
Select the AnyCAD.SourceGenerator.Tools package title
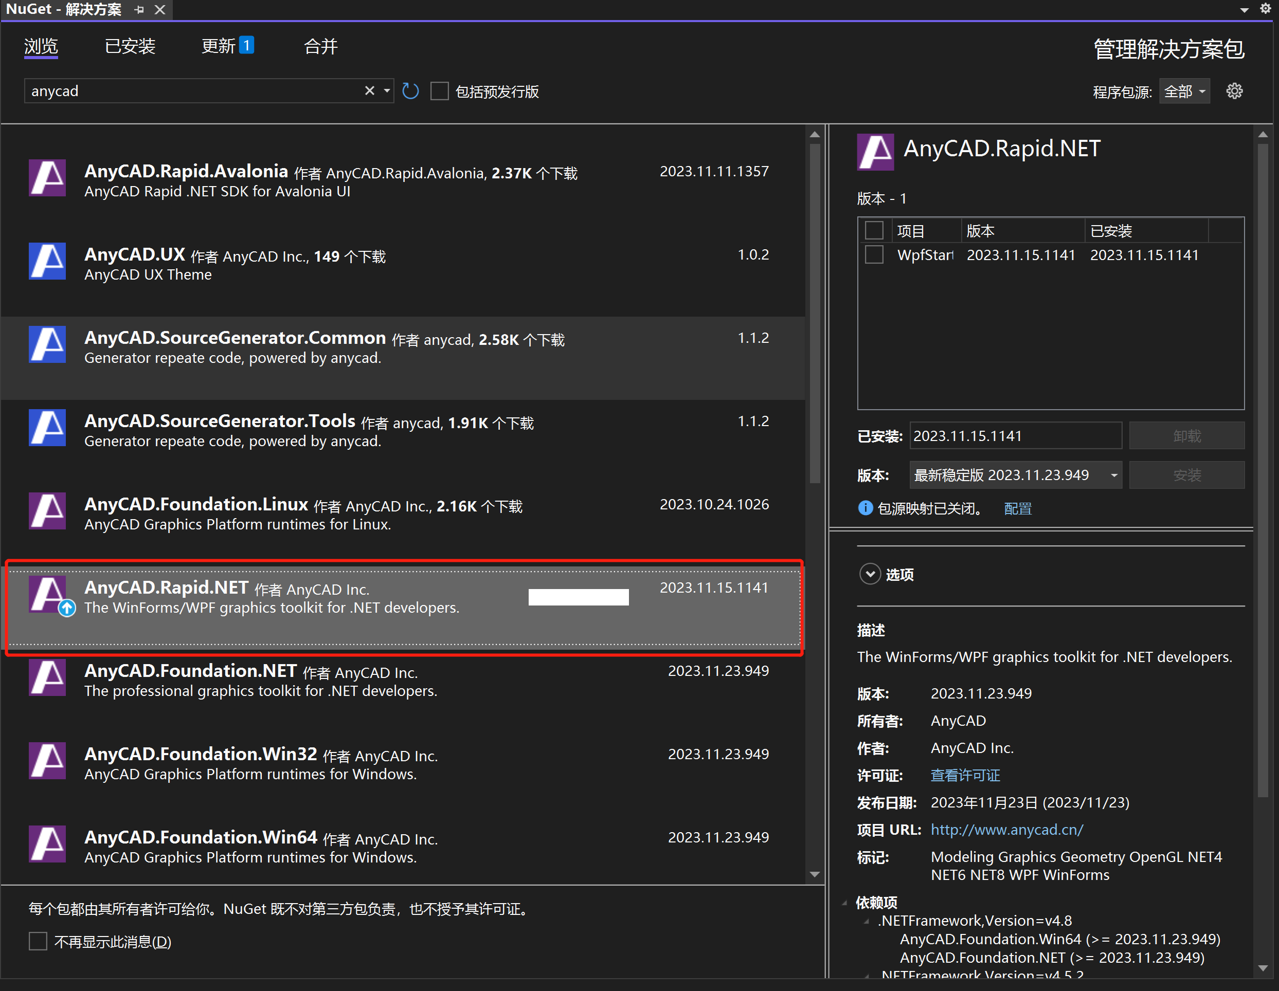(x=220, y=420)
